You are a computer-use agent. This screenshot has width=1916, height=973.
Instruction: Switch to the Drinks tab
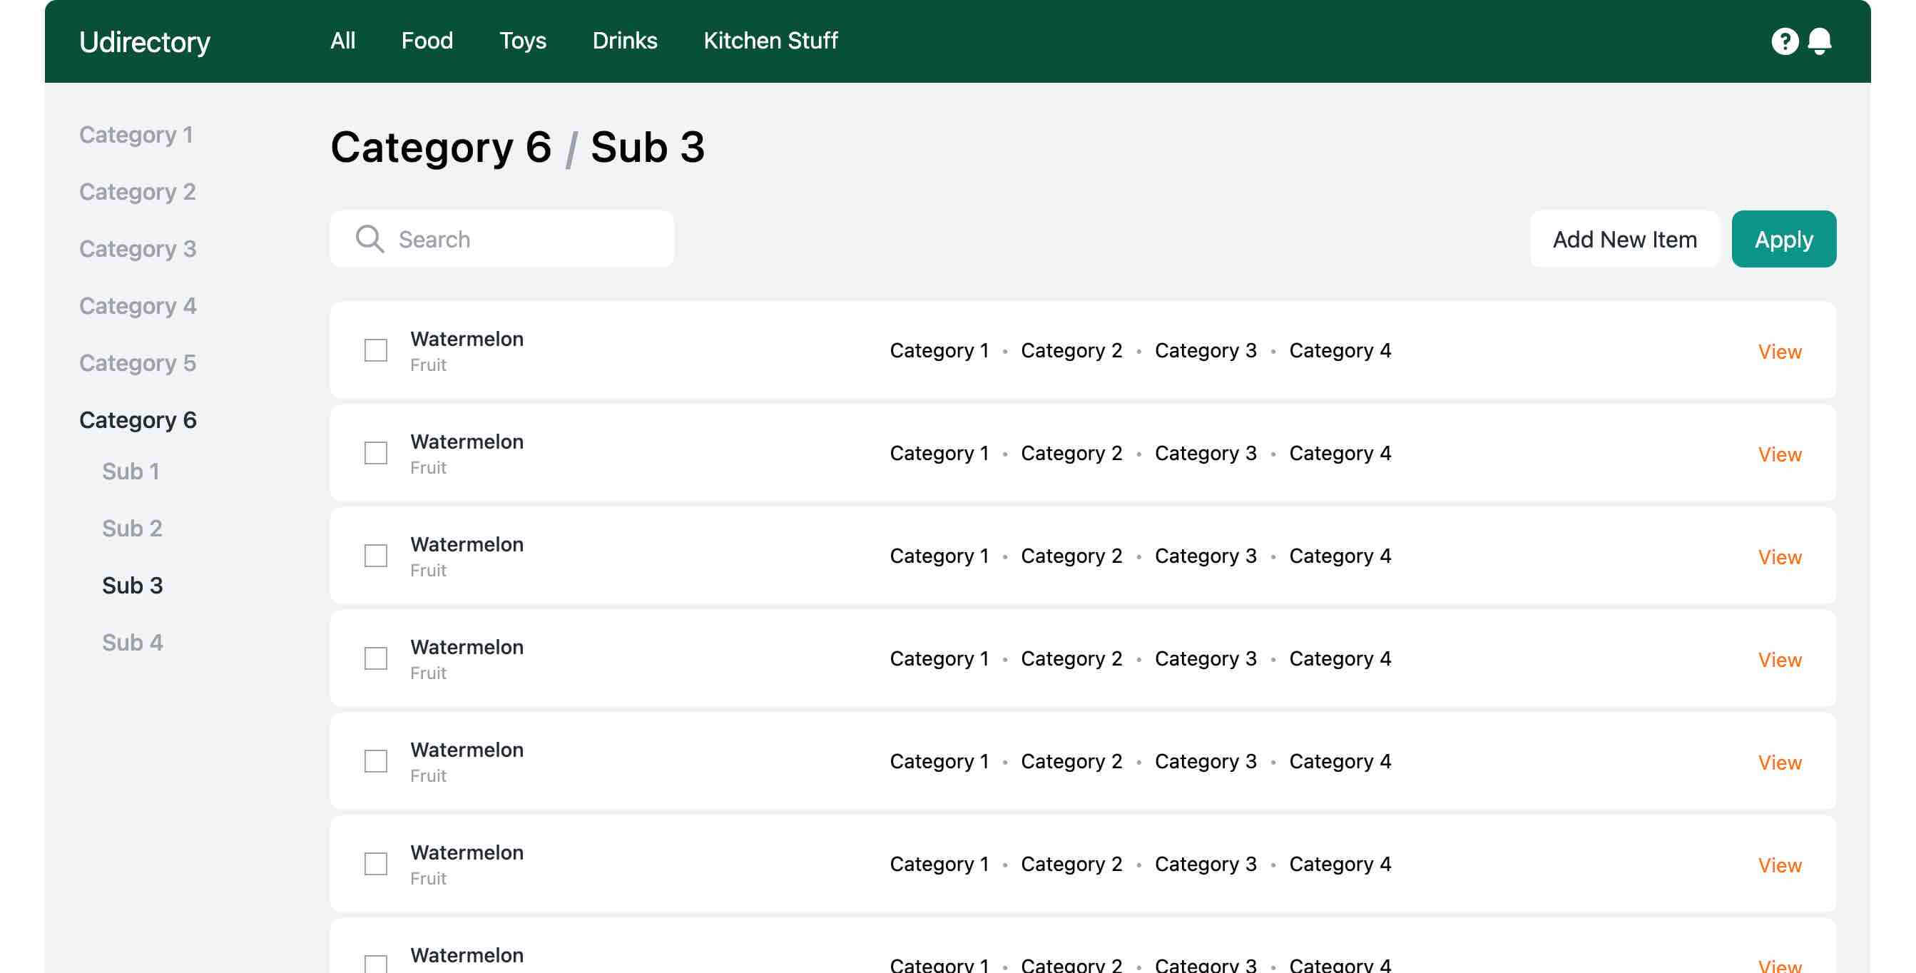point(625,40)
